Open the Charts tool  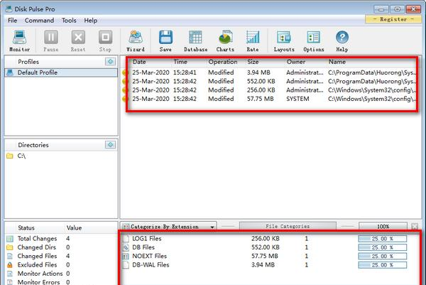(225, 41)
